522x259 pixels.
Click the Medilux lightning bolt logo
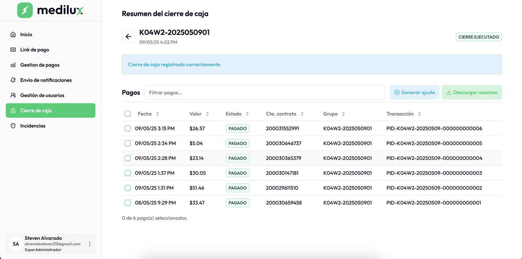pyautogui.click(x=25, y=10)
